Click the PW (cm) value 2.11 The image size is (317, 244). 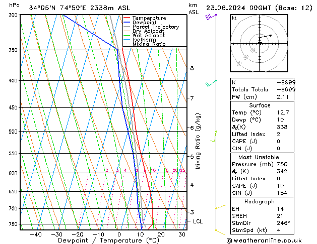pyautogui.click(x=283, y=97)
